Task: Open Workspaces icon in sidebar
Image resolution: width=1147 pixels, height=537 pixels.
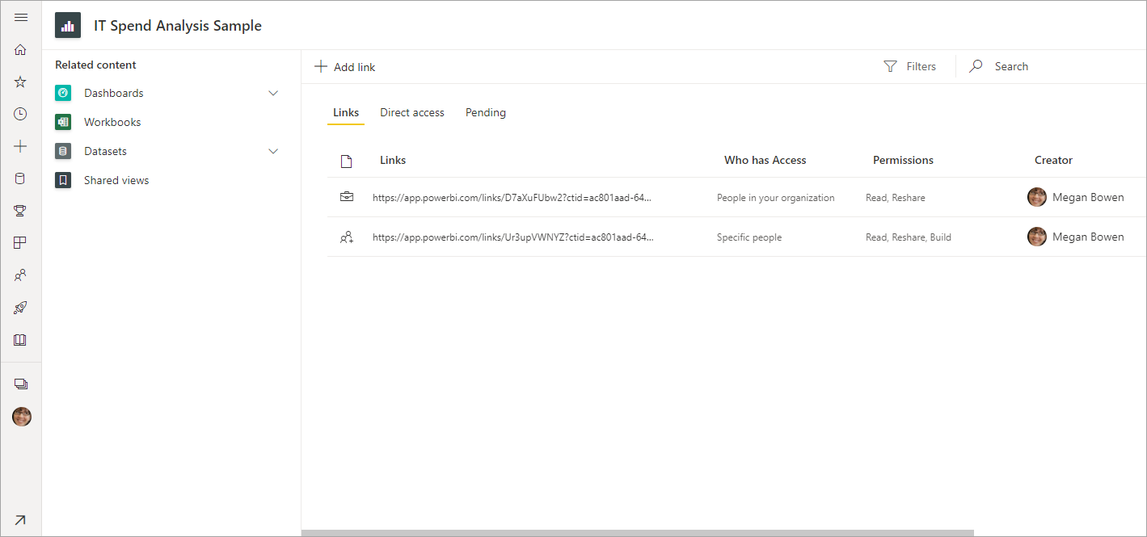Action: click(x=21, y=384)
